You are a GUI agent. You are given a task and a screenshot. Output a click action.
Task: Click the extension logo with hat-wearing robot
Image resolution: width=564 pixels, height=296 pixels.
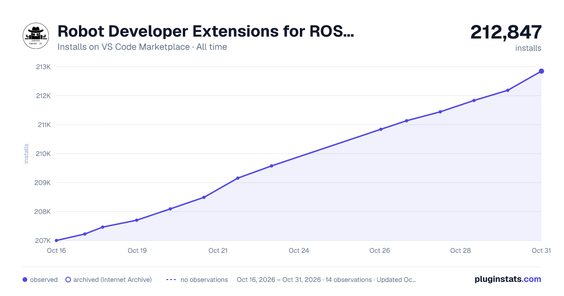[36, 36]
